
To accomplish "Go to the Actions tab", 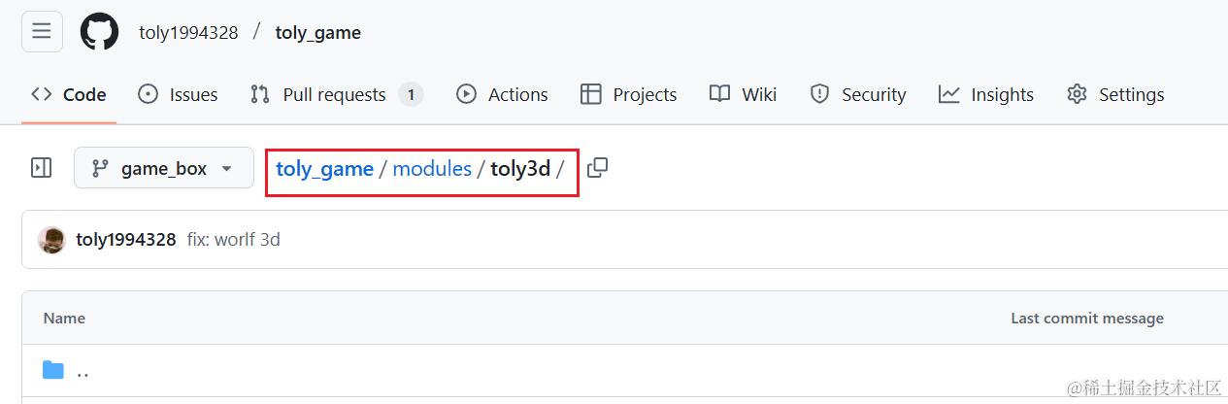I will [502, 94].
